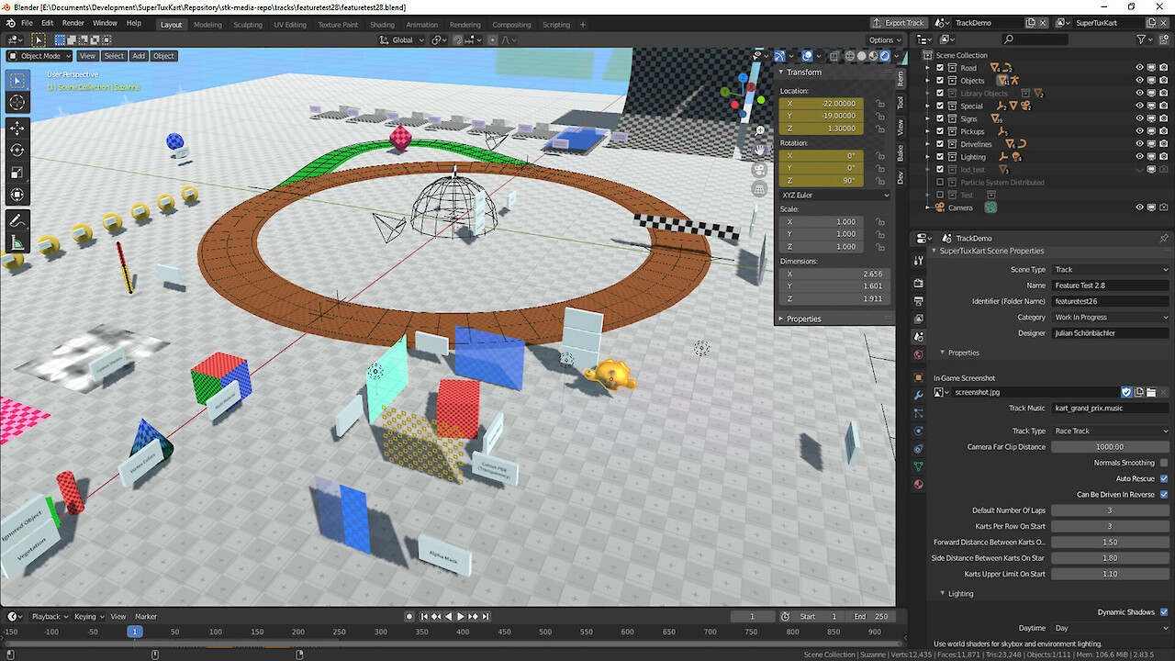Open the Render Properties tab
Screen dimensions: 1175x661
(x=917, y=282)
